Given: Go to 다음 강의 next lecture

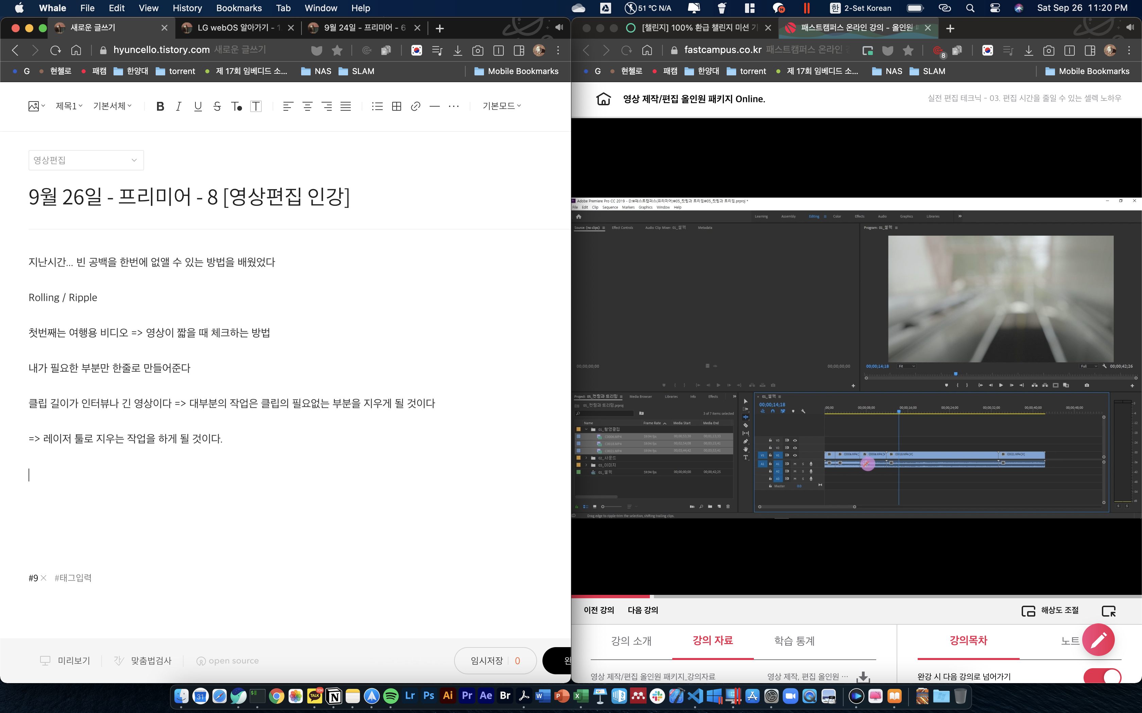Looking at the screenshot, I should 642,610.
